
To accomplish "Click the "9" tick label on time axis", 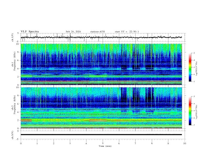I will 168,143.
